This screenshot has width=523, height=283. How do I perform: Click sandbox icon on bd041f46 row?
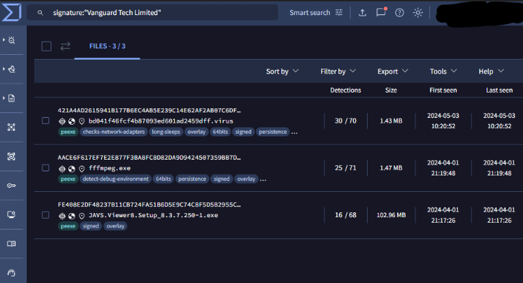click(x=62, y=121)
